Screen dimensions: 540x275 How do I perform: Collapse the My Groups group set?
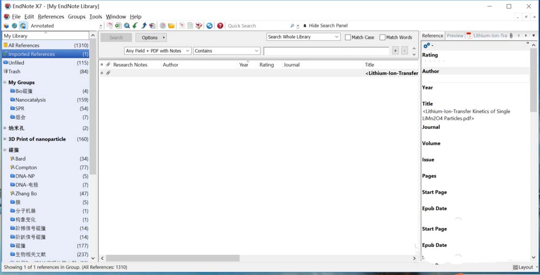pyautogui.click(x=5, y=82)
